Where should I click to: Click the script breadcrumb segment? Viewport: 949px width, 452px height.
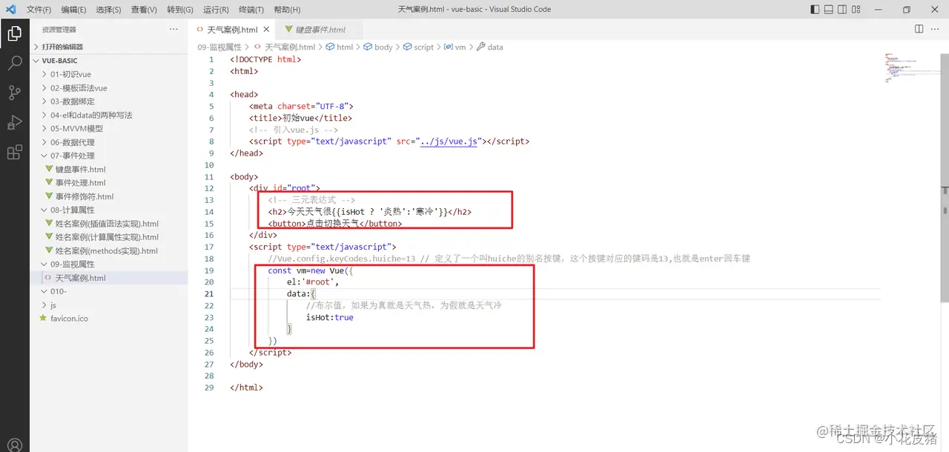[418, 47]
